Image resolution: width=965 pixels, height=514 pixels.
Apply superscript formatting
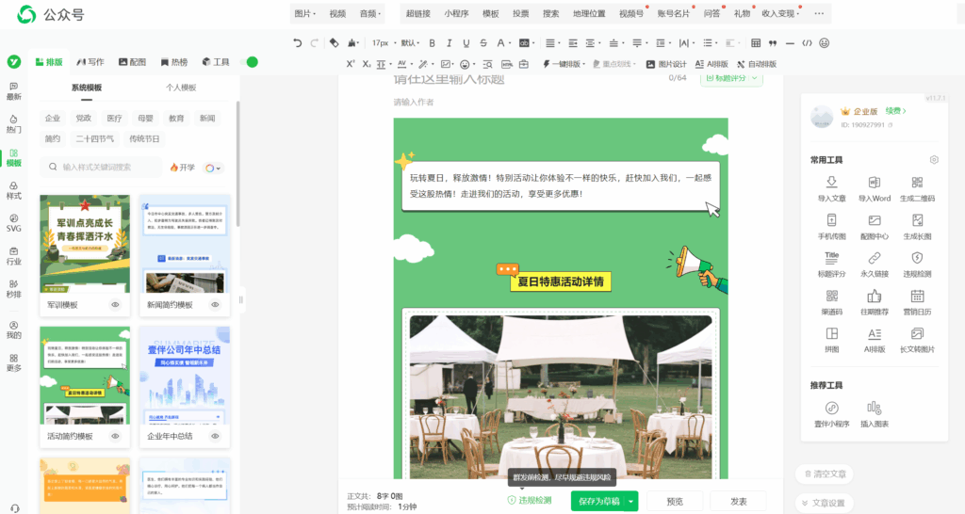(x=351, y=64)
